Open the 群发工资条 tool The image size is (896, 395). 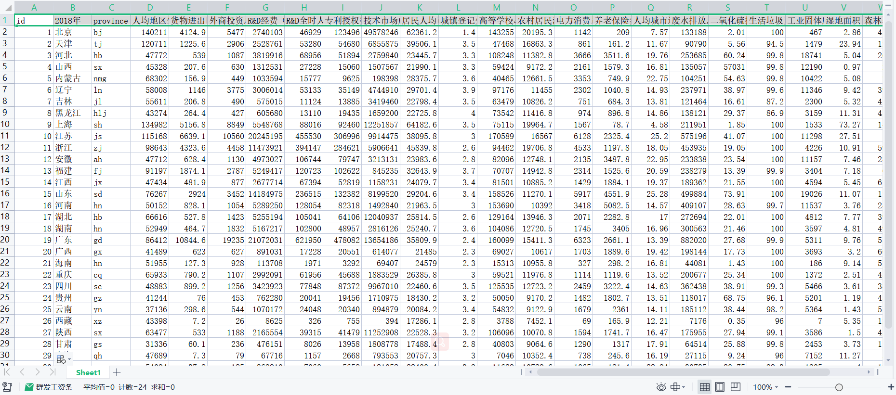49,387
